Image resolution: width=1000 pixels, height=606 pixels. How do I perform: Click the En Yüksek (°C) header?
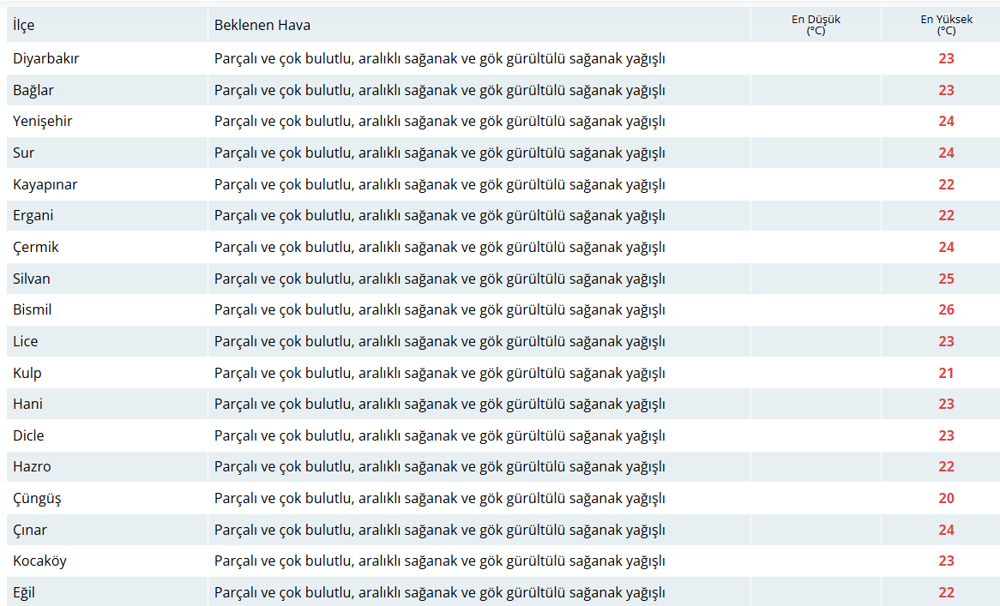[947, 25]
